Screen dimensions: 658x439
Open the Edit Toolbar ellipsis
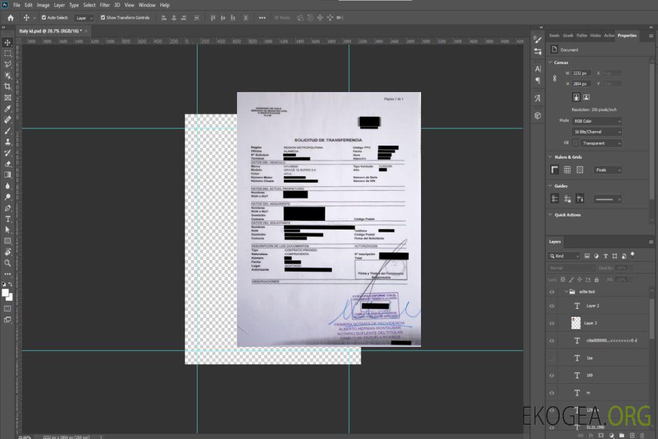(x=7, y=274)
